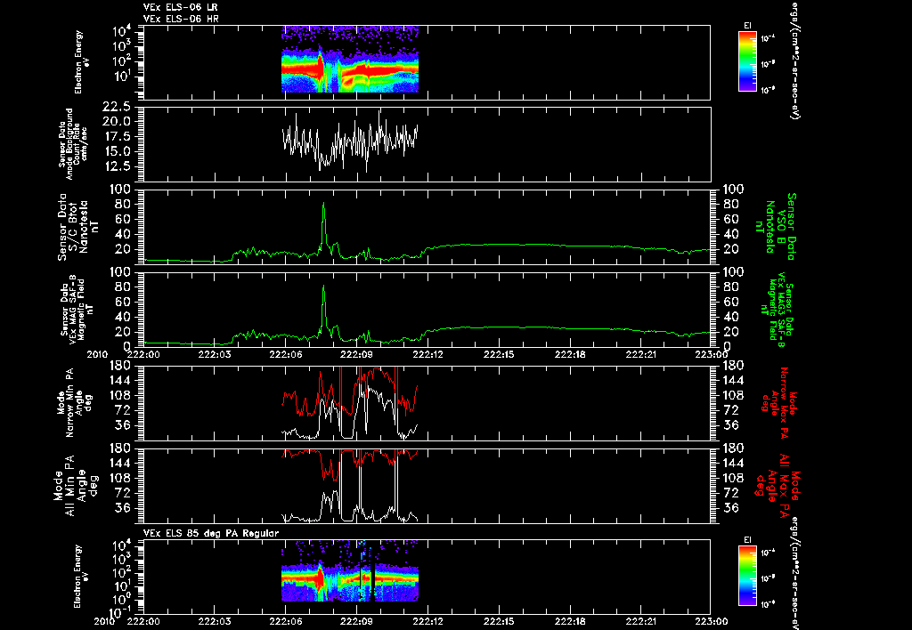912x630 pixels.
Task: Select the 'Mode All Min PA Angle' label
Action: click(x=71, y=485)
